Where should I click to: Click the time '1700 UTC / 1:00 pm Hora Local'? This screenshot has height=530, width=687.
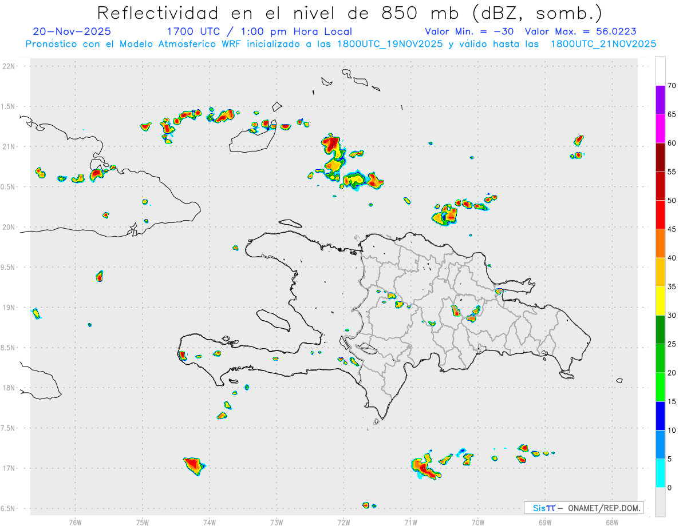(x=259, y=31)
